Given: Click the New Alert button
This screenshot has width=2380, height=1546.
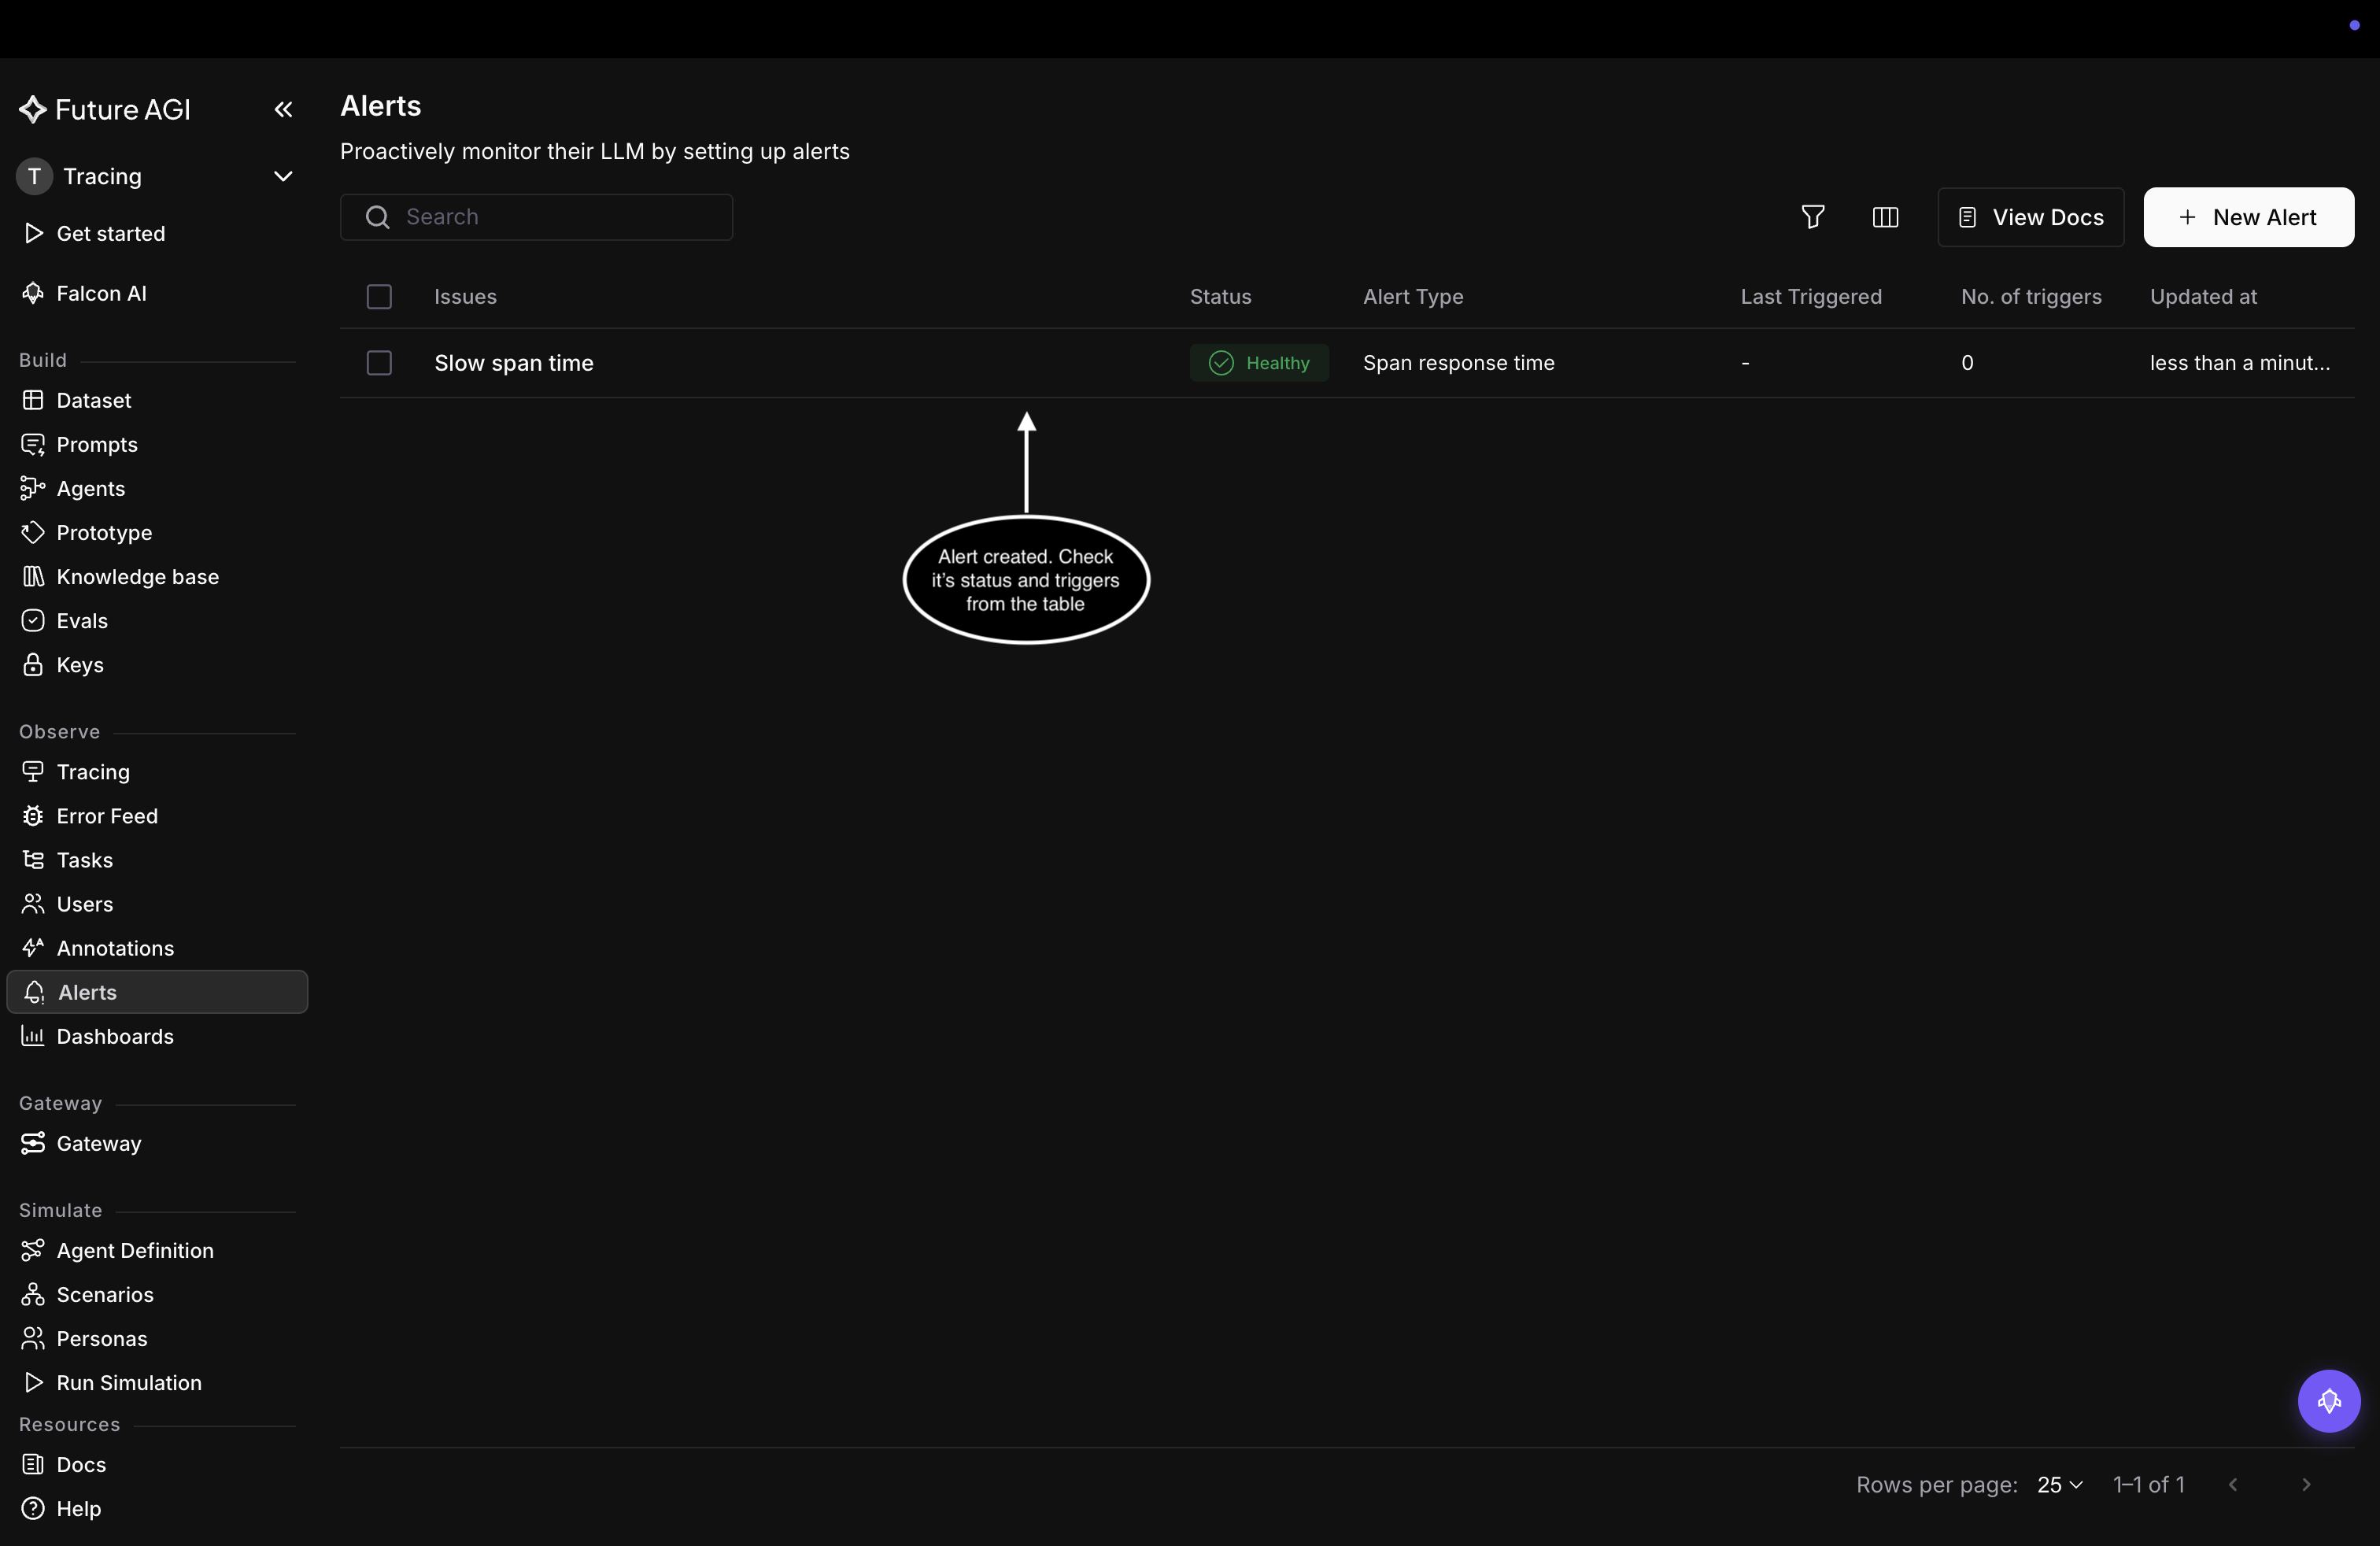Looking at the screenshot, I should pyautogui.click(x=2248, y=217).
